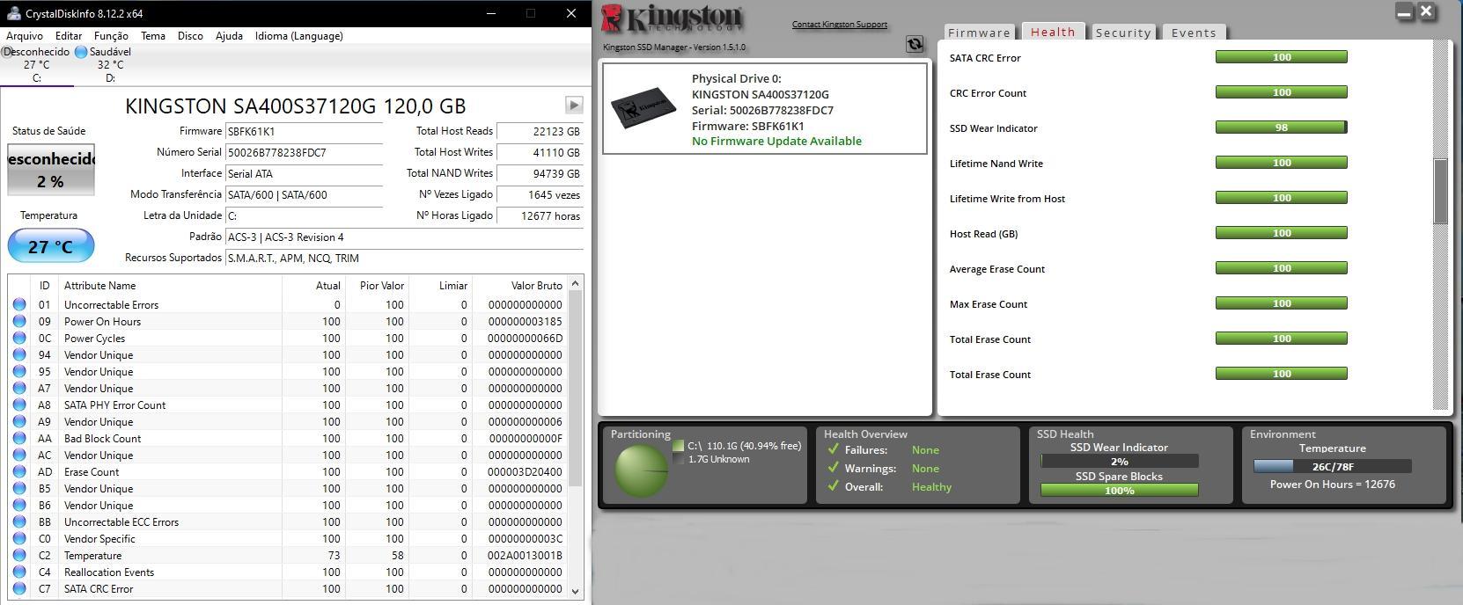Click the Firmware field SBFK61K1
This screenshot has height=605, width=1463.
[304, 131]
